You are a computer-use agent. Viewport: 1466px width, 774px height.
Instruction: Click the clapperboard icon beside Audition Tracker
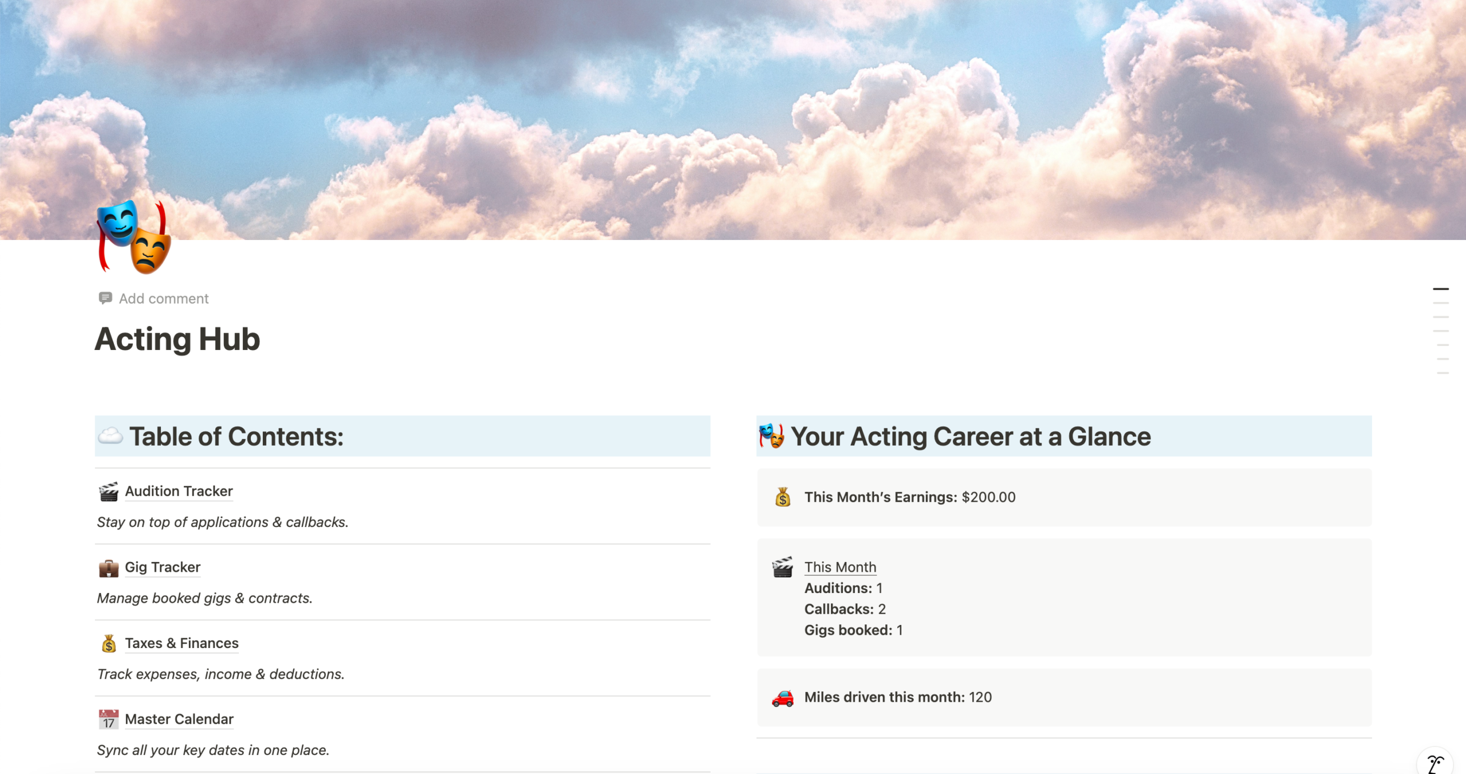pos(108,492)
